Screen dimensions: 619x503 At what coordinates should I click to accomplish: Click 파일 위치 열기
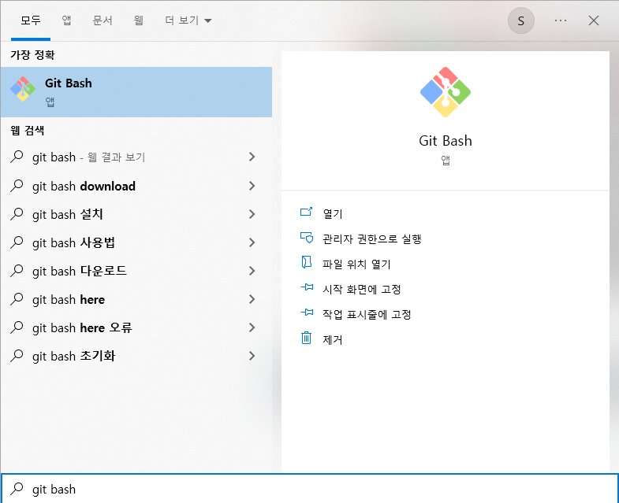pos(356,264)
